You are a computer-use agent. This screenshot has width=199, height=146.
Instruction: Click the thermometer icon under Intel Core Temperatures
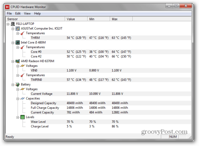click(22, 47)
